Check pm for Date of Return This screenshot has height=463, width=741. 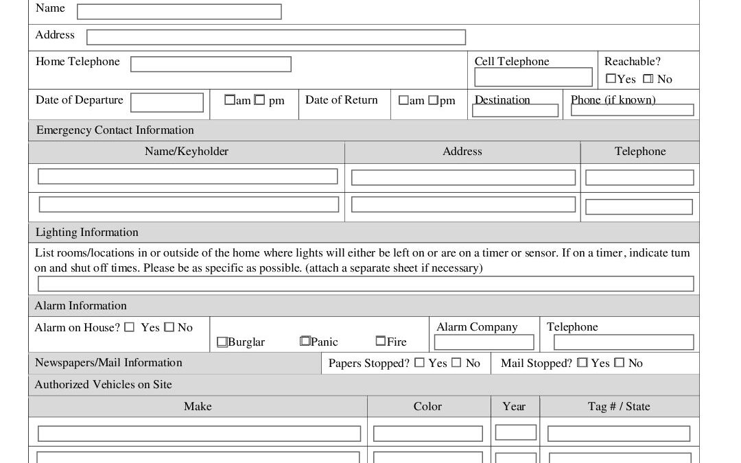point(434,101)
